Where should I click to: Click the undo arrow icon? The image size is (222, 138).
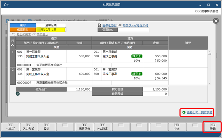pos(14,34)
